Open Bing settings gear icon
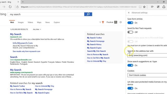 tap(121, 22)
